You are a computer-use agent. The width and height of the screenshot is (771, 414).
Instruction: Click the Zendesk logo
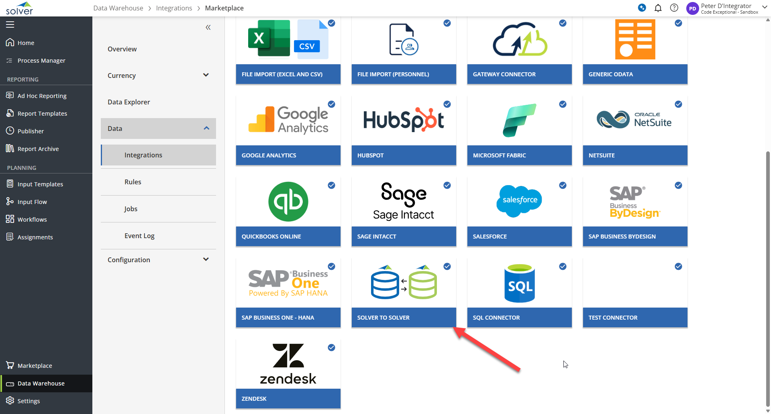288,364
